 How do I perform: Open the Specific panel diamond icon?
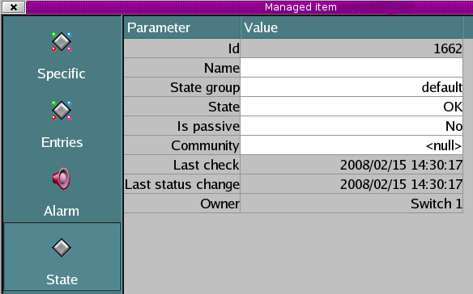coord(62,41)
